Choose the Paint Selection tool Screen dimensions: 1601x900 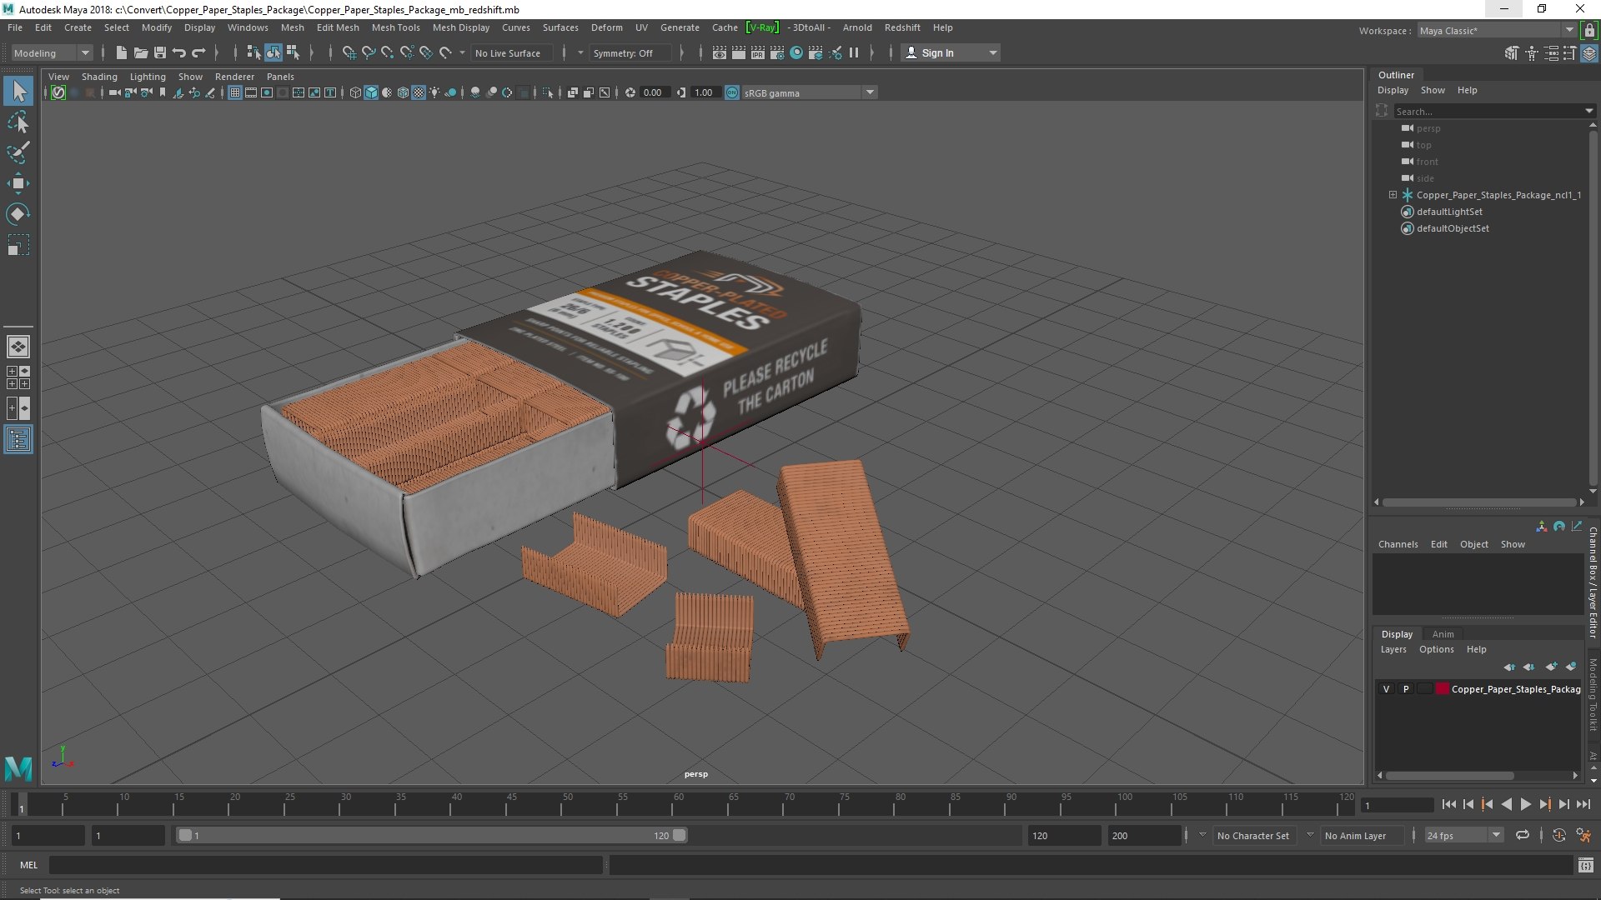click(x=18, y=152)
